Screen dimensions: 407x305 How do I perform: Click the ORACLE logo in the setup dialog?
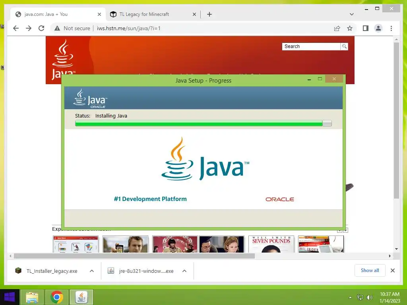[279, 199]
